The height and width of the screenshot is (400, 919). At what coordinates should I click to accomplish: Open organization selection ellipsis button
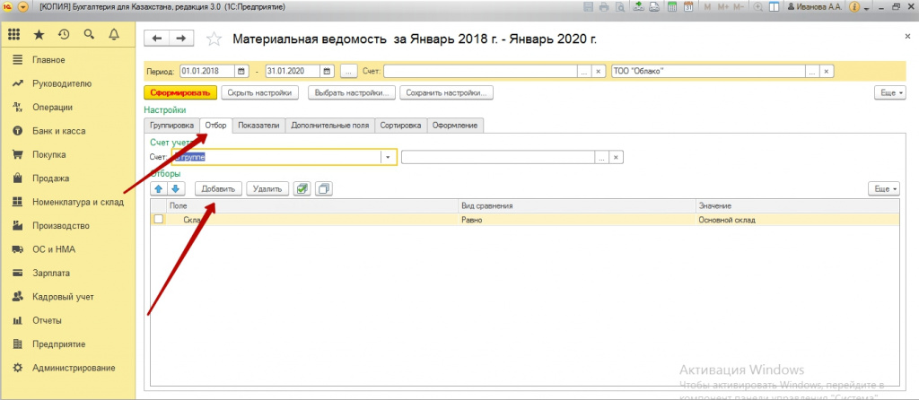812,71
